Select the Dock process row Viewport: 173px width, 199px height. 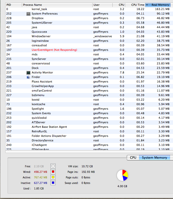point(89,68)
